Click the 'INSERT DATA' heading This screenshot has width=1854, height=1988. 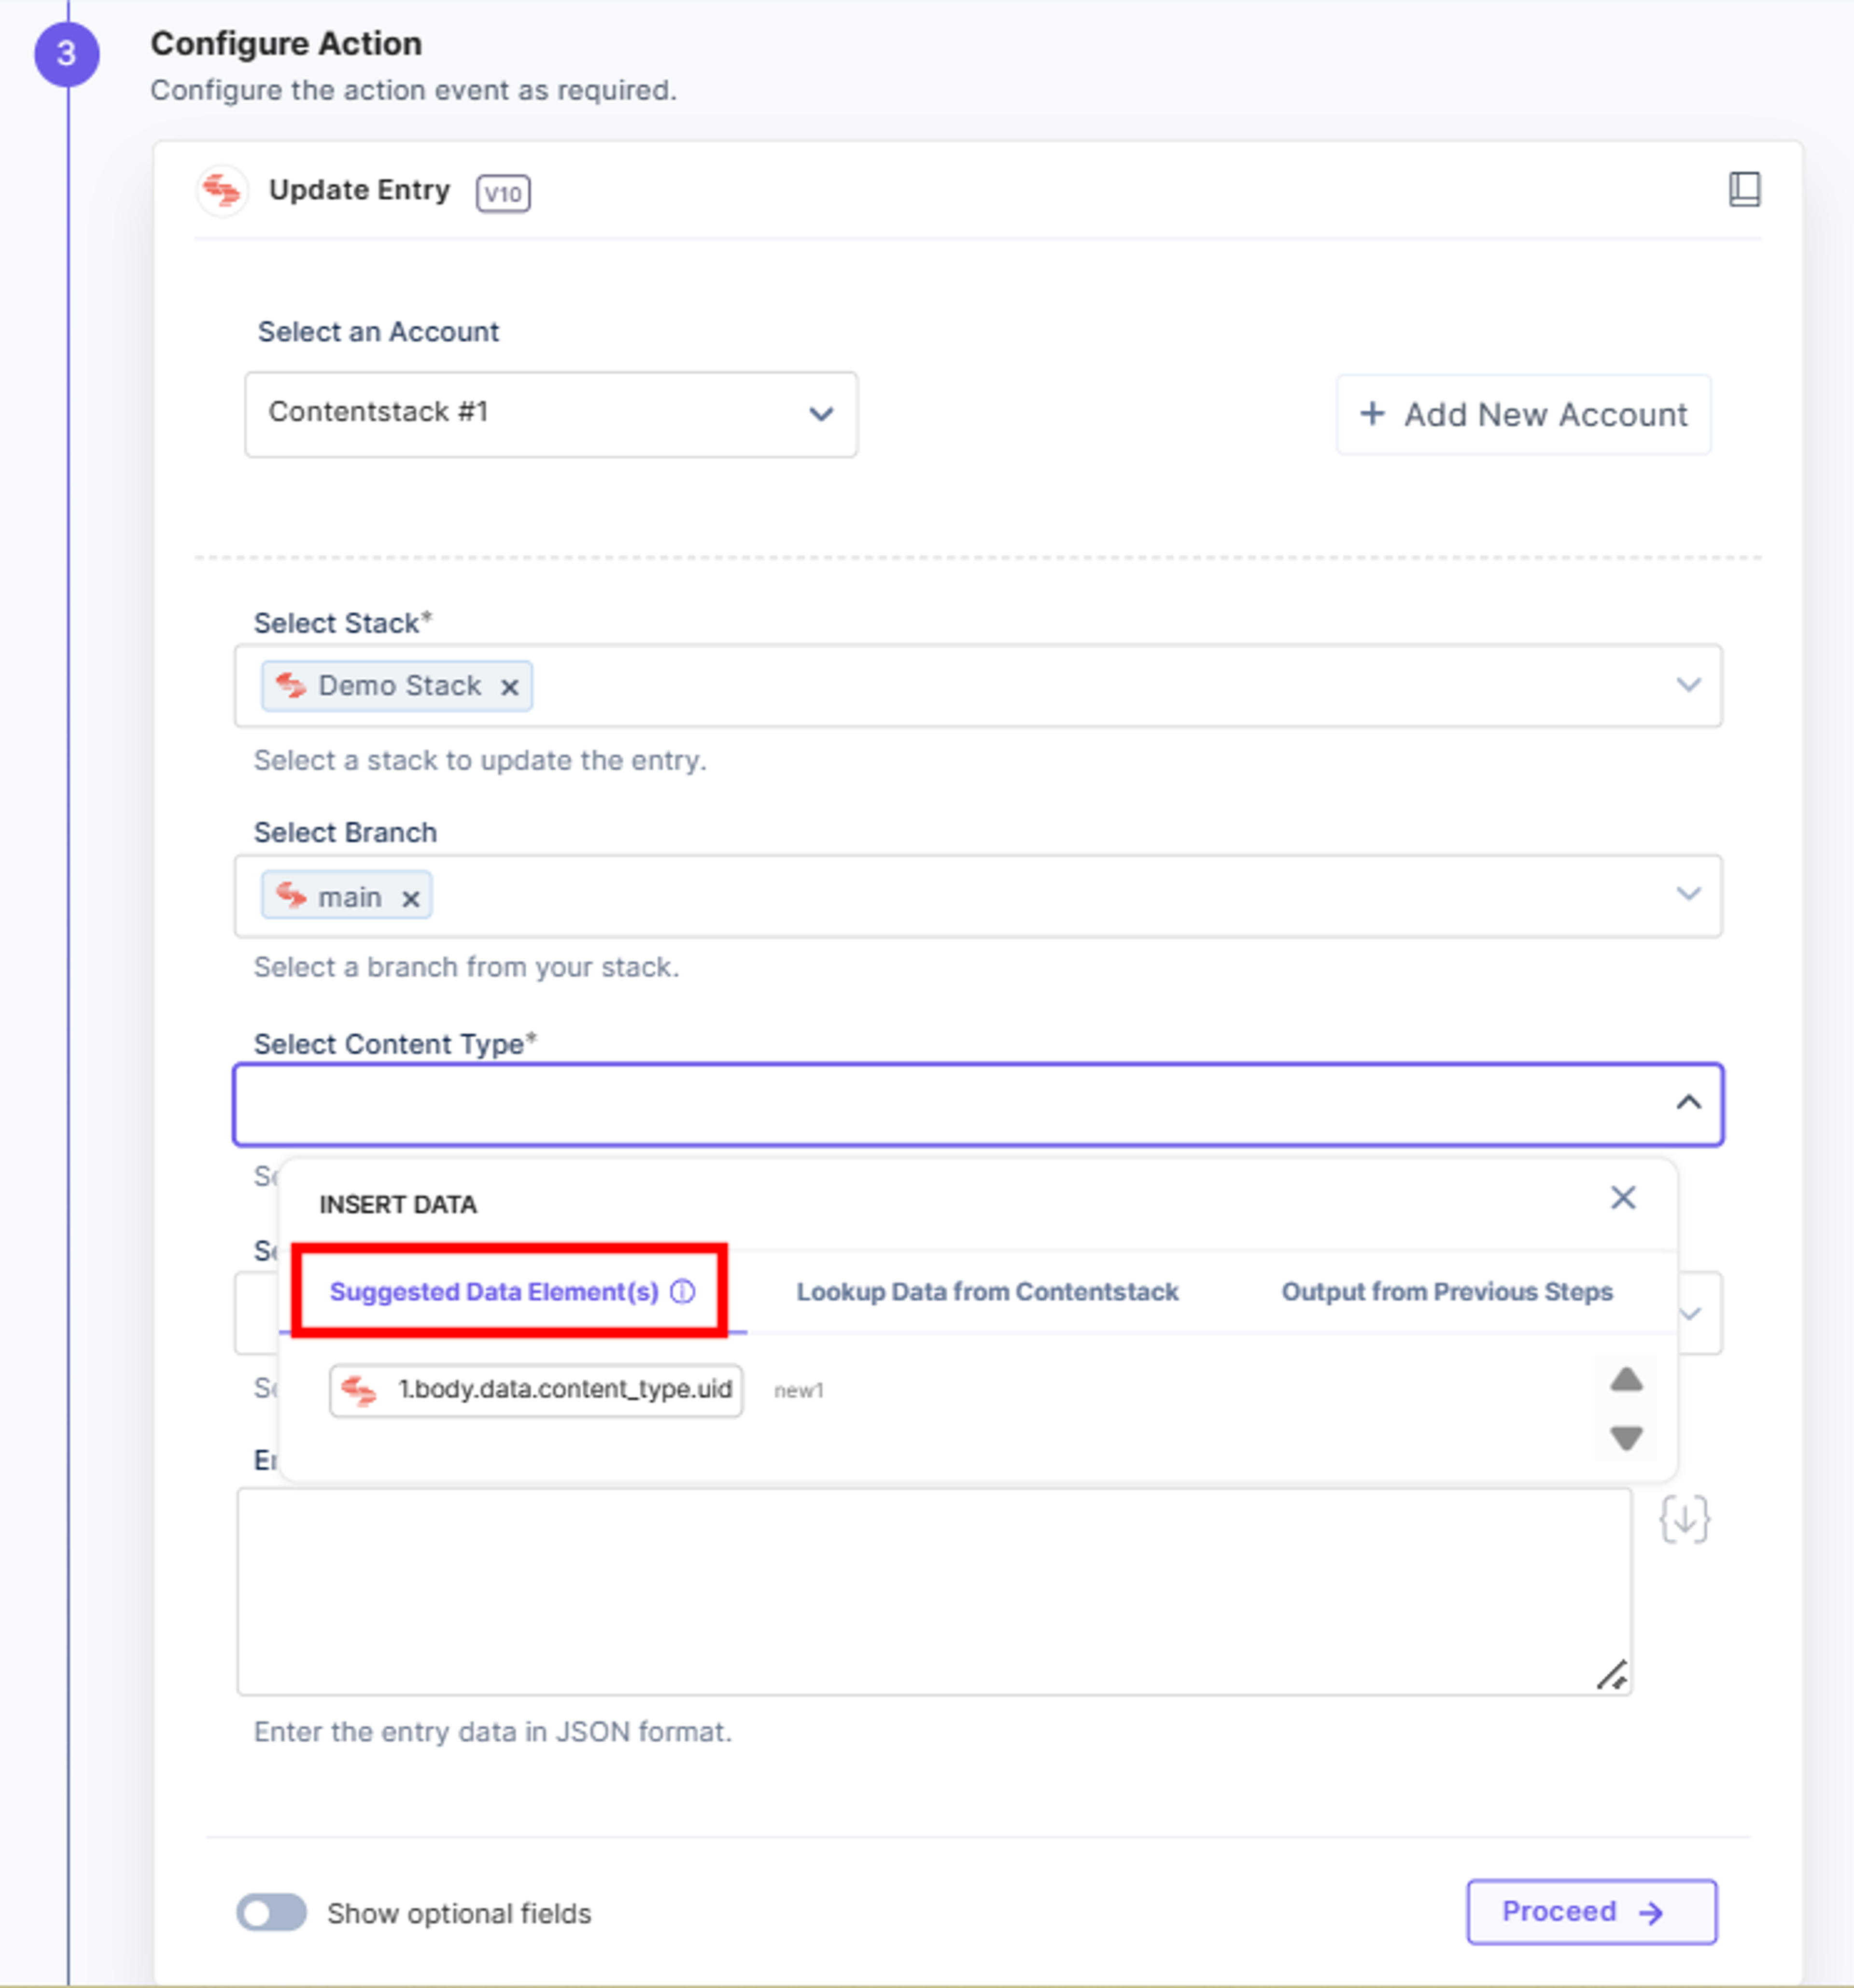(x=398, y=1204)
